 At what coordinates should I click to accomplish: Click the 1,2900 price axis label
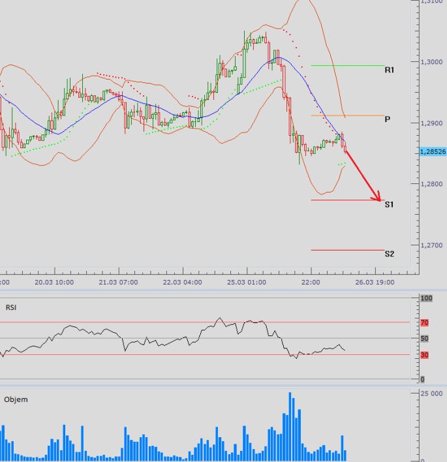coord(431,123)
